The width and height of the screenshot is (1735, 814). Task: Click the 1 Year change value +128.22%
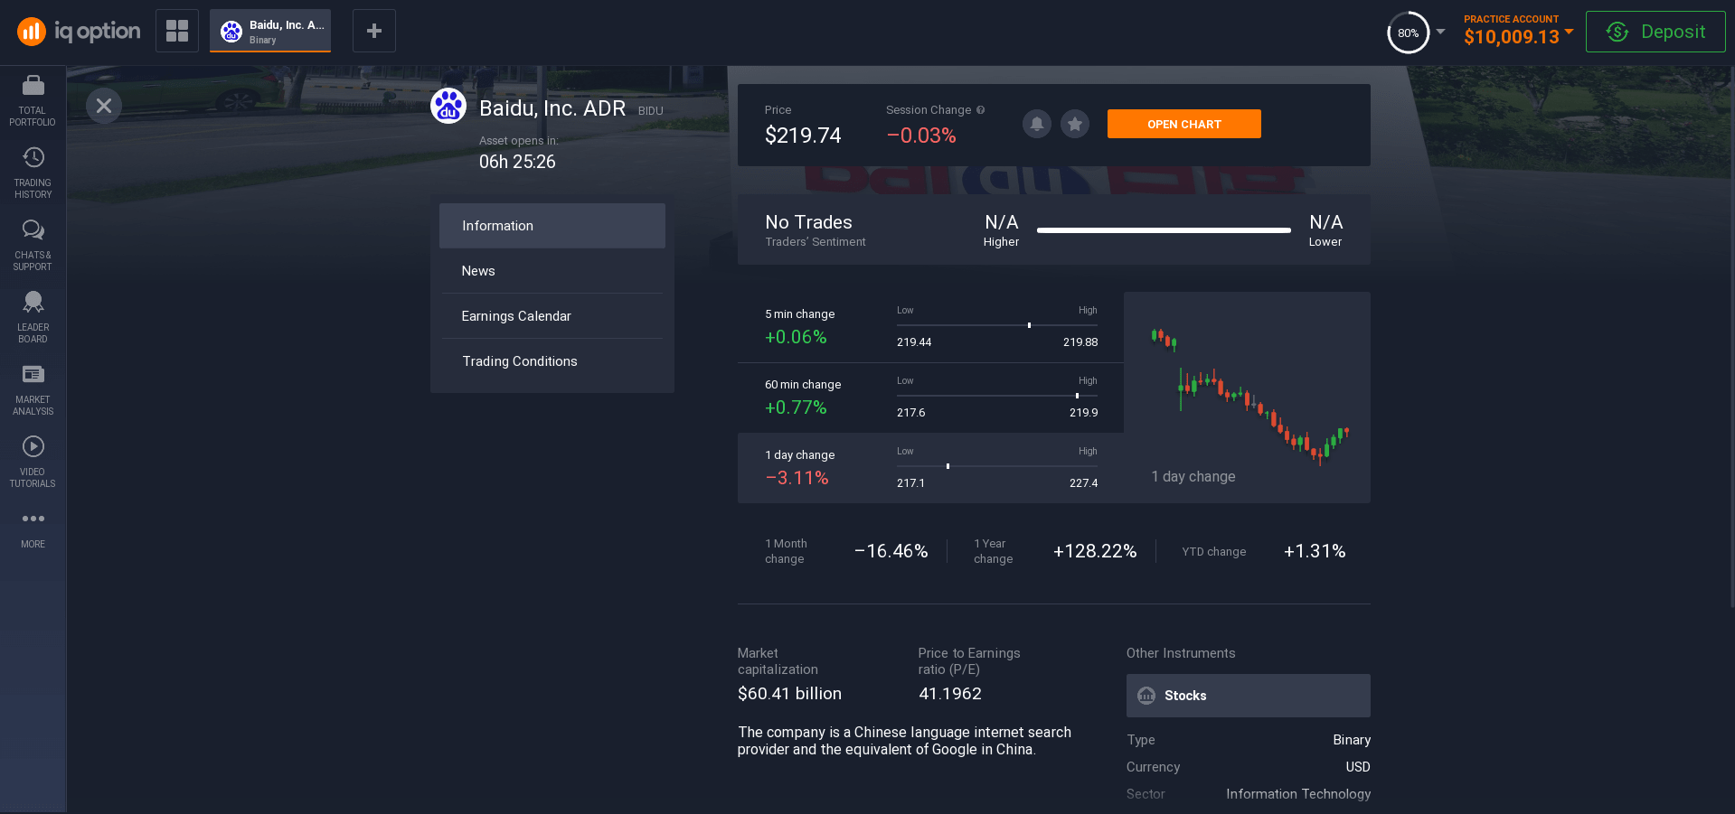tap(1095, 551)
